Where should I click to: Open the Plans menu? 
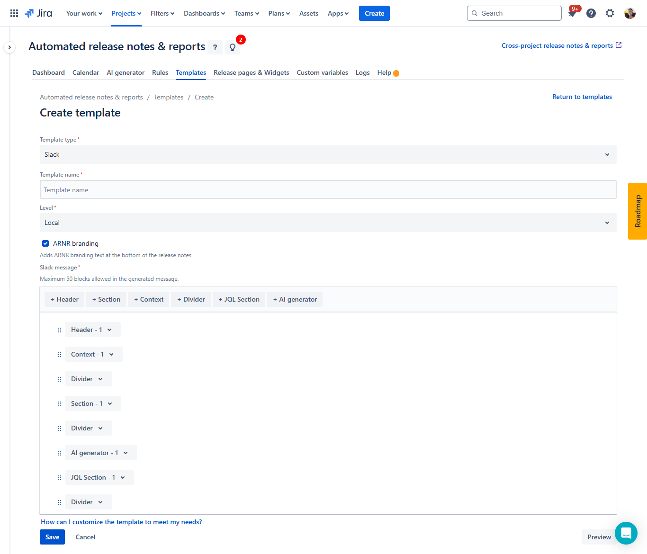click(x=279, y=13)
